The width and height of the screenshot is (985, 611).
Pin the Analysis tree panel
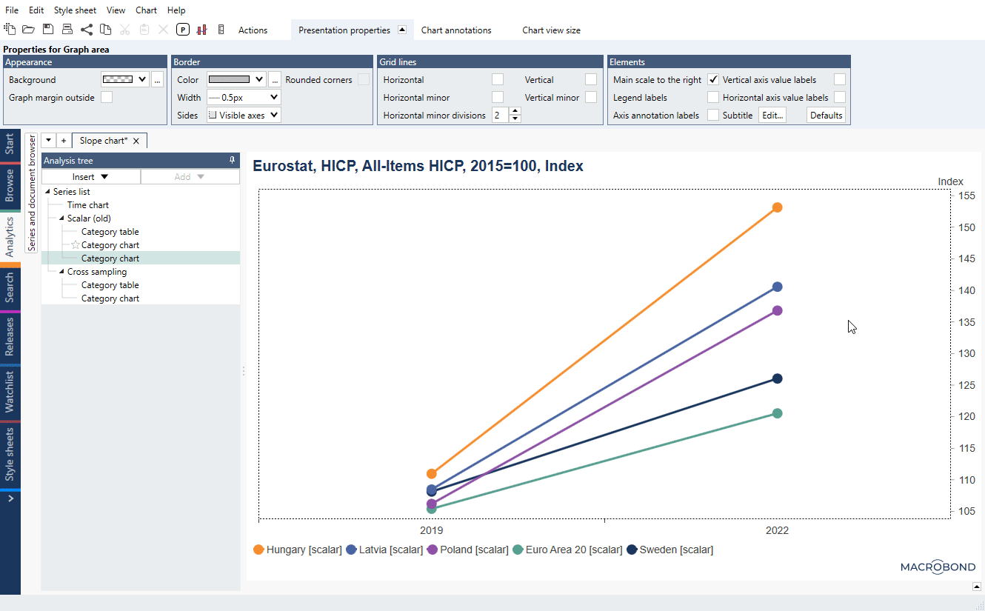click(x=232, y=160)
